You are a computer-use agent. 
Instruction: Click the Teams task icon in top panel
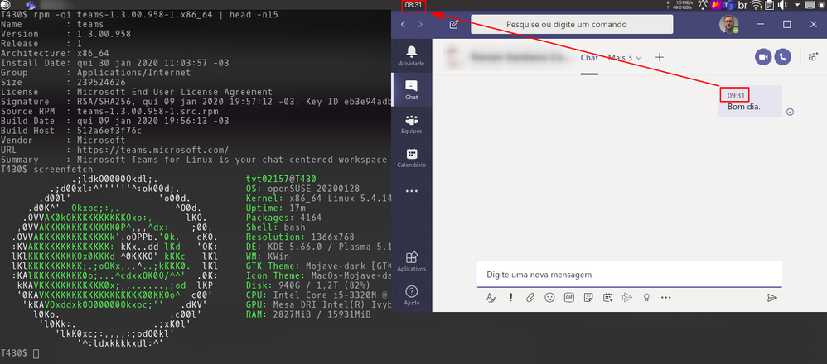click(x=31, y=5)
